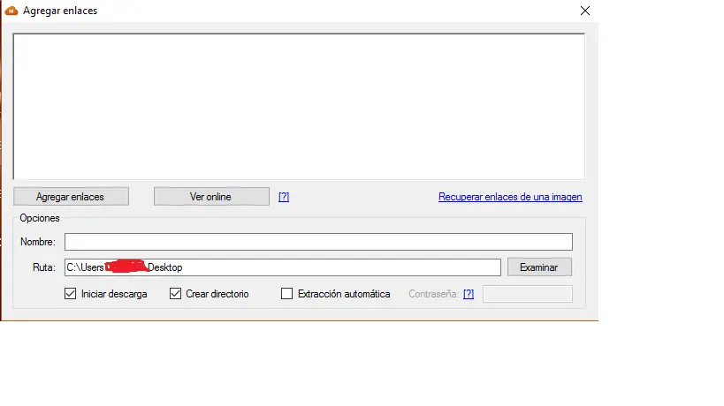Click the orange cloud app icon in title bar
Image resolution: width=724 pixels, height=406 pixels.
[x=11, y=11]
